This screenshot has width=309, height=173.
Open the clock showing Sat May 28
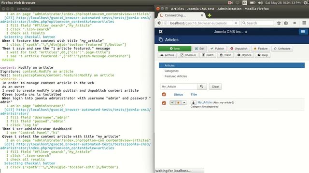283,3
